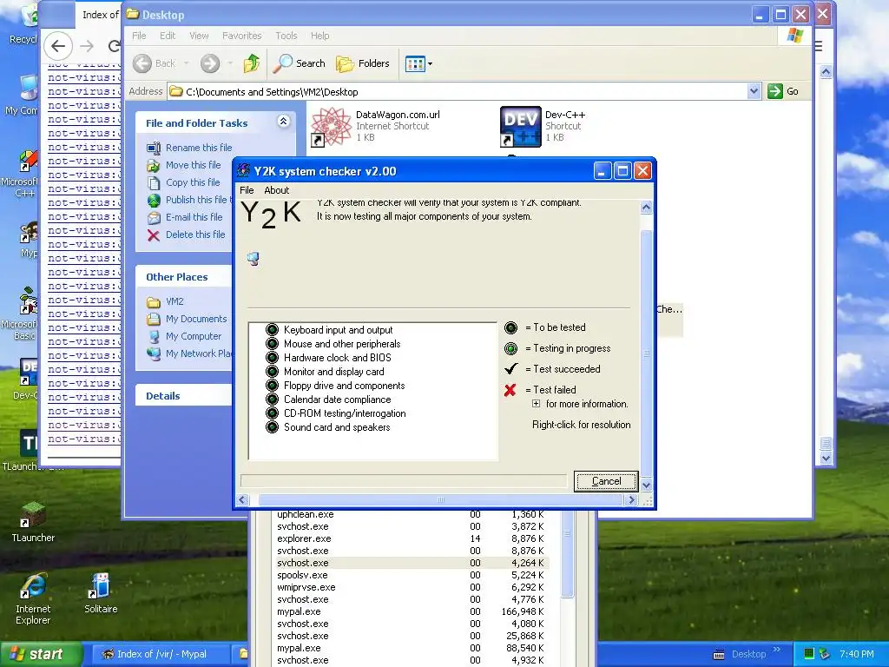Click the Start button on taskbar

pyautogui.click(x=40, y=654)
